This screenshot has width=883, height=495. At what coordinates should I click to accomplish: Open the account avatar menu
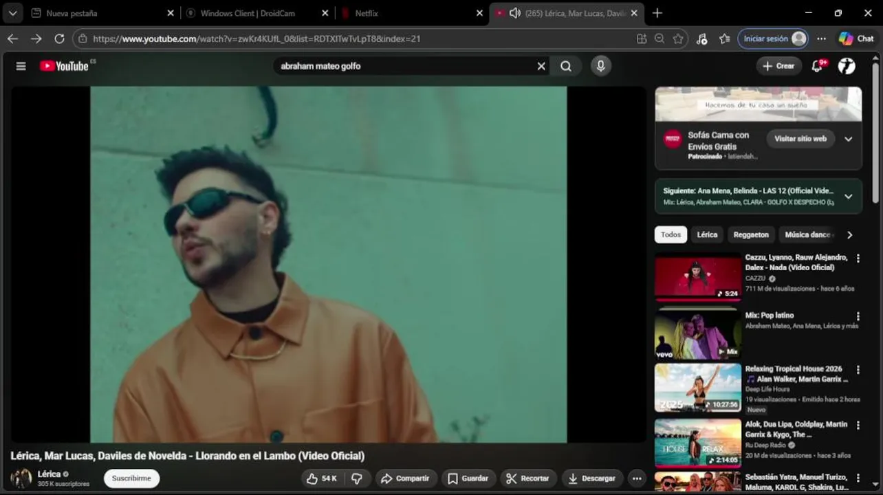[847, 66]
